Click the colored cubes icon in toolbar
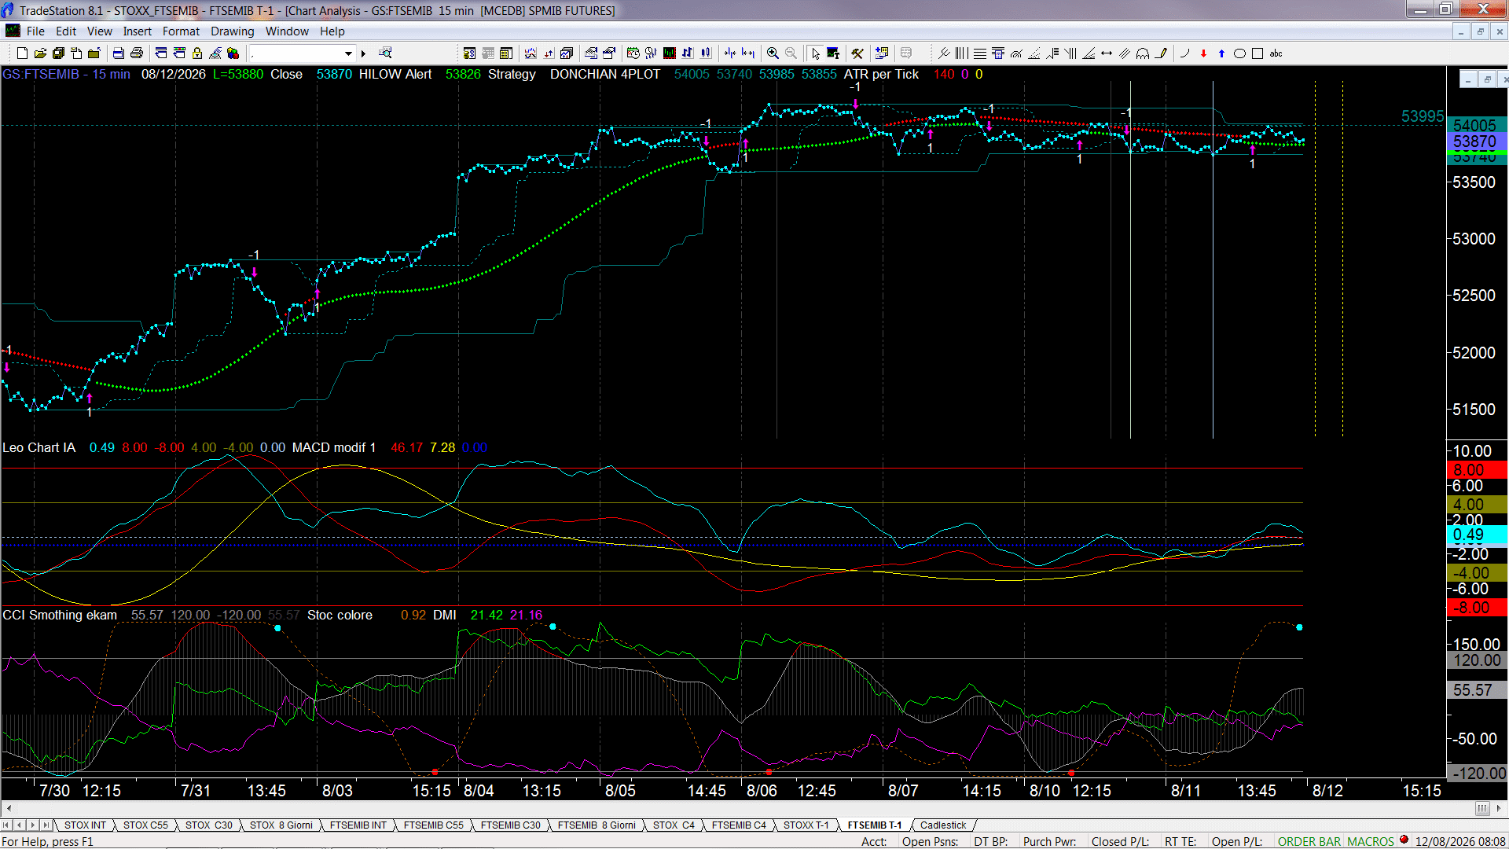This screenshot has height=849, width=1509. click(x=233, y=53)
